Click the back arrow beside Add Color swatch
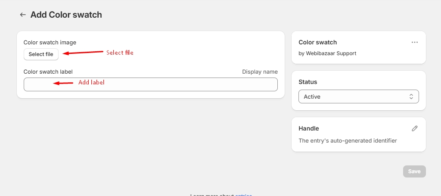 [23, 15]
